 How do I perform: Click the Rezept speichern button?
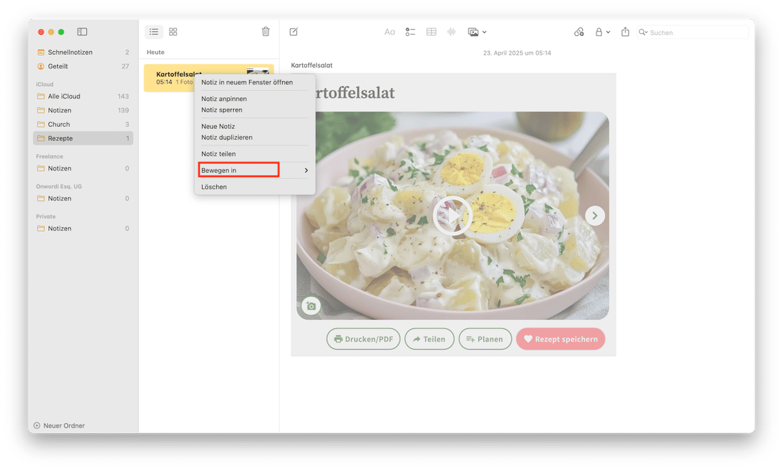560,339
